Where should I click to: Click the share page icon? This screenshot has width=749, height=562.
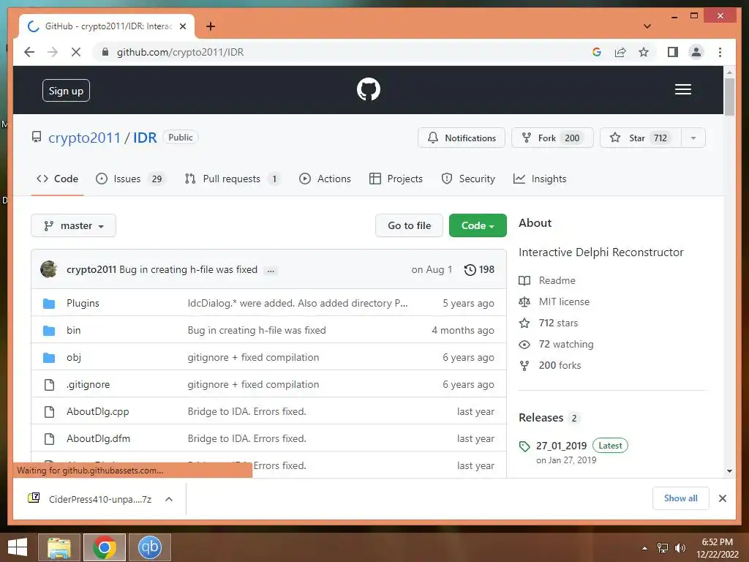pyautogui.click(x=620, y=52)
